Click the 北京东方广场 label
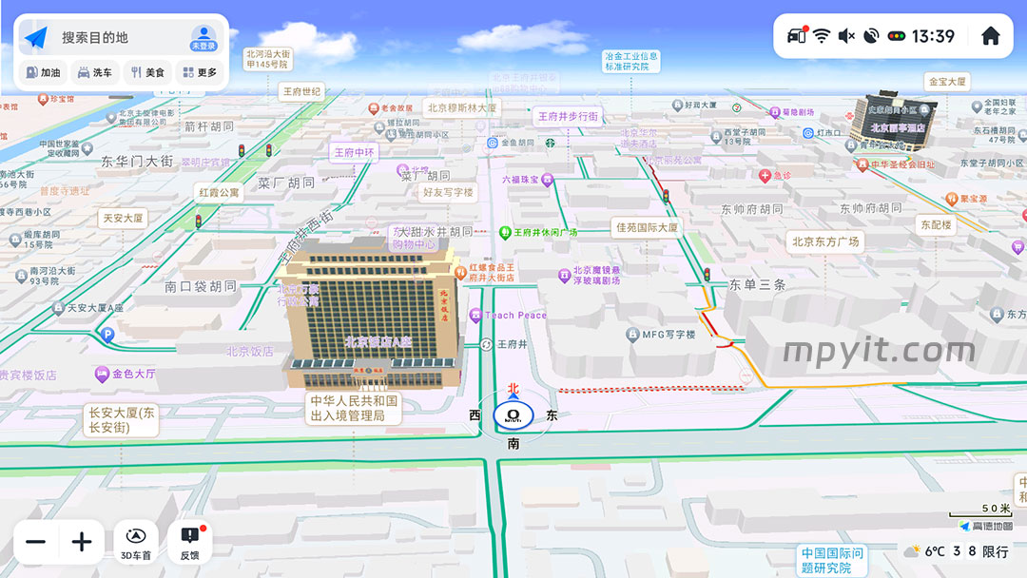Viewport: 1027px width, 578px height. (x=825, y=241)
